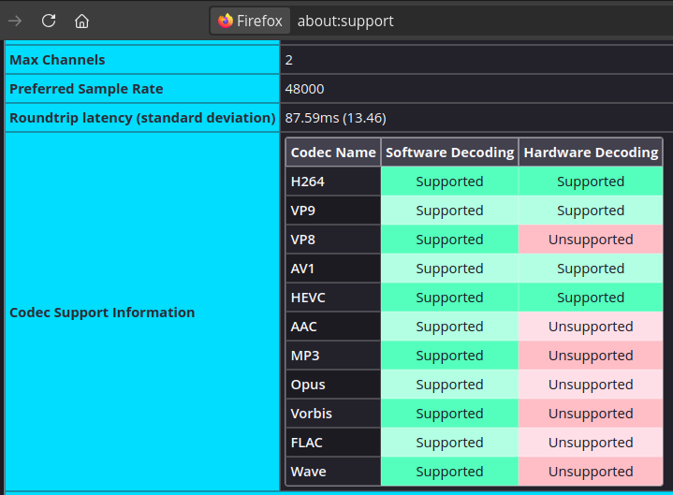Reload the page with the refresh icon
This screenshot has height=495, width=673.
(x=49, y=21)
